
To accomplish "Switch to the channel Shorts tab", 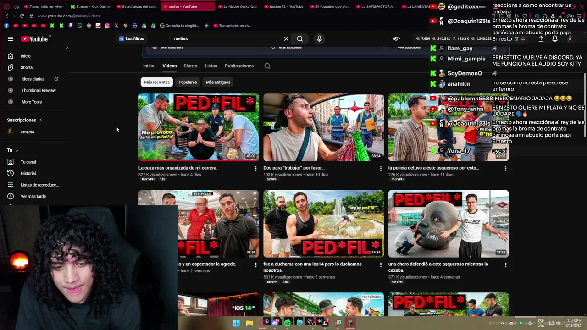I will (x=190, y=66).
